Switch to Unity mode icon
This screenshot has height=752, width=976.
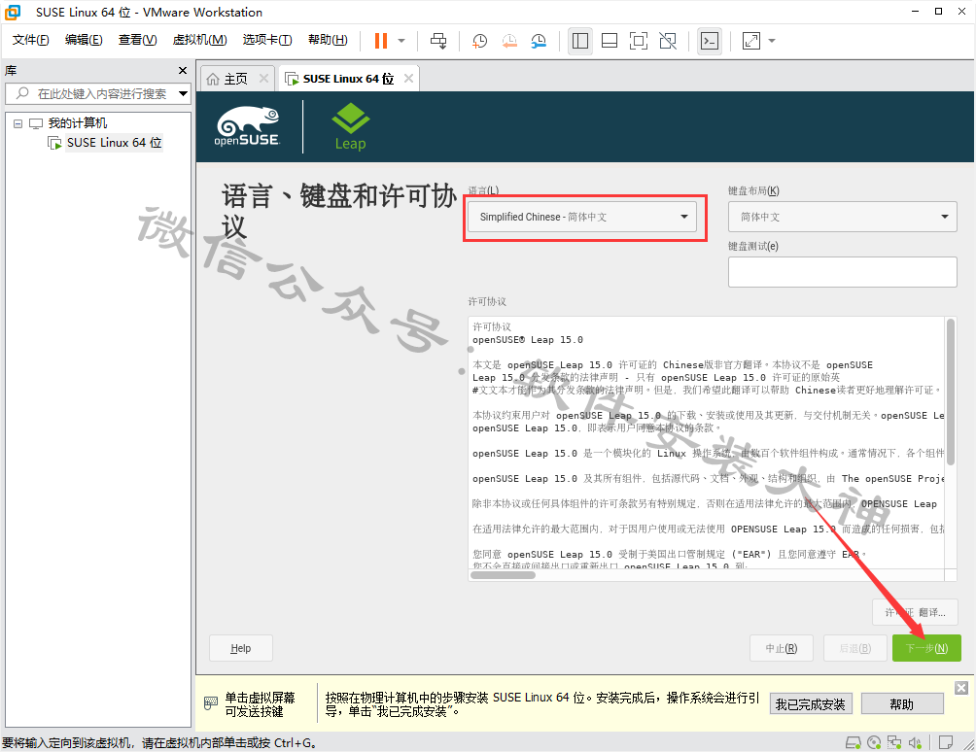668,41
